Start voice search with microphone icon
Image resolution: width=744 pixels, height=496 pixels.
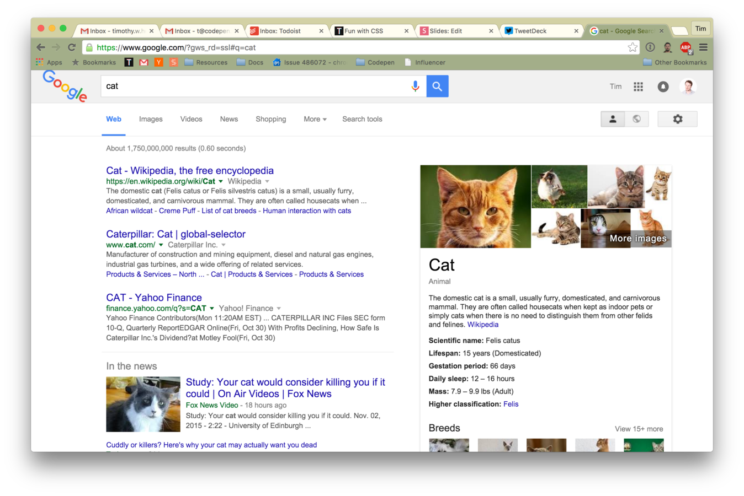point(415,86)
